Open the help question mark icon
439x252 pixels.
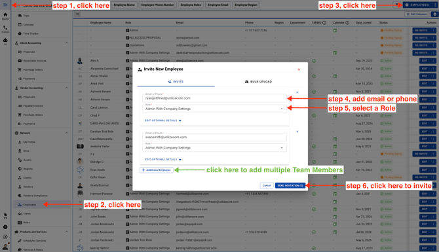pos(5,227)
